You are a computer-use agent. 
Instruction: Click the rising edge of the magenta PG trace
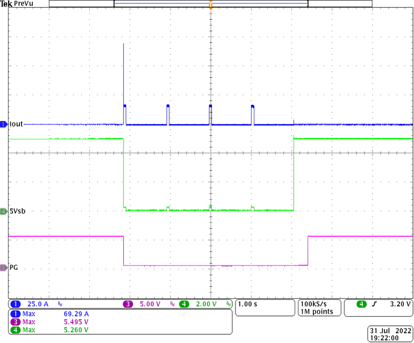coord(308,251)
